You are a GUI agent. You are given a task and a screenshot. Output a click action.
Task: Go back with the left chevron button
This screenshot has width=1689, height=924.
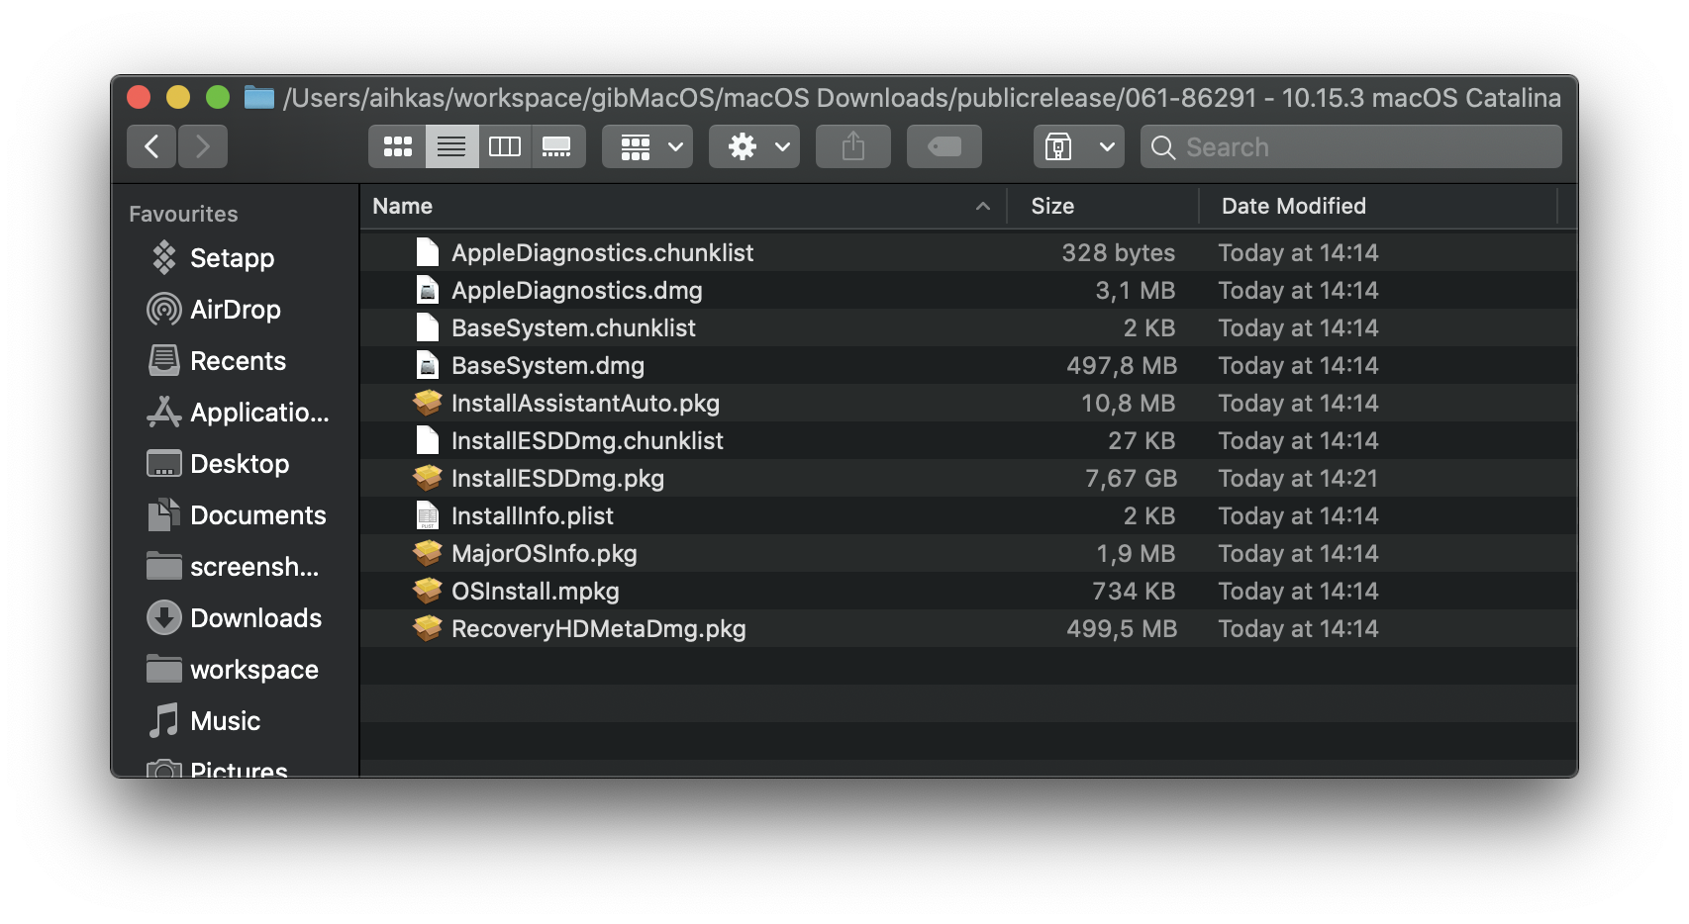[151, 146]
